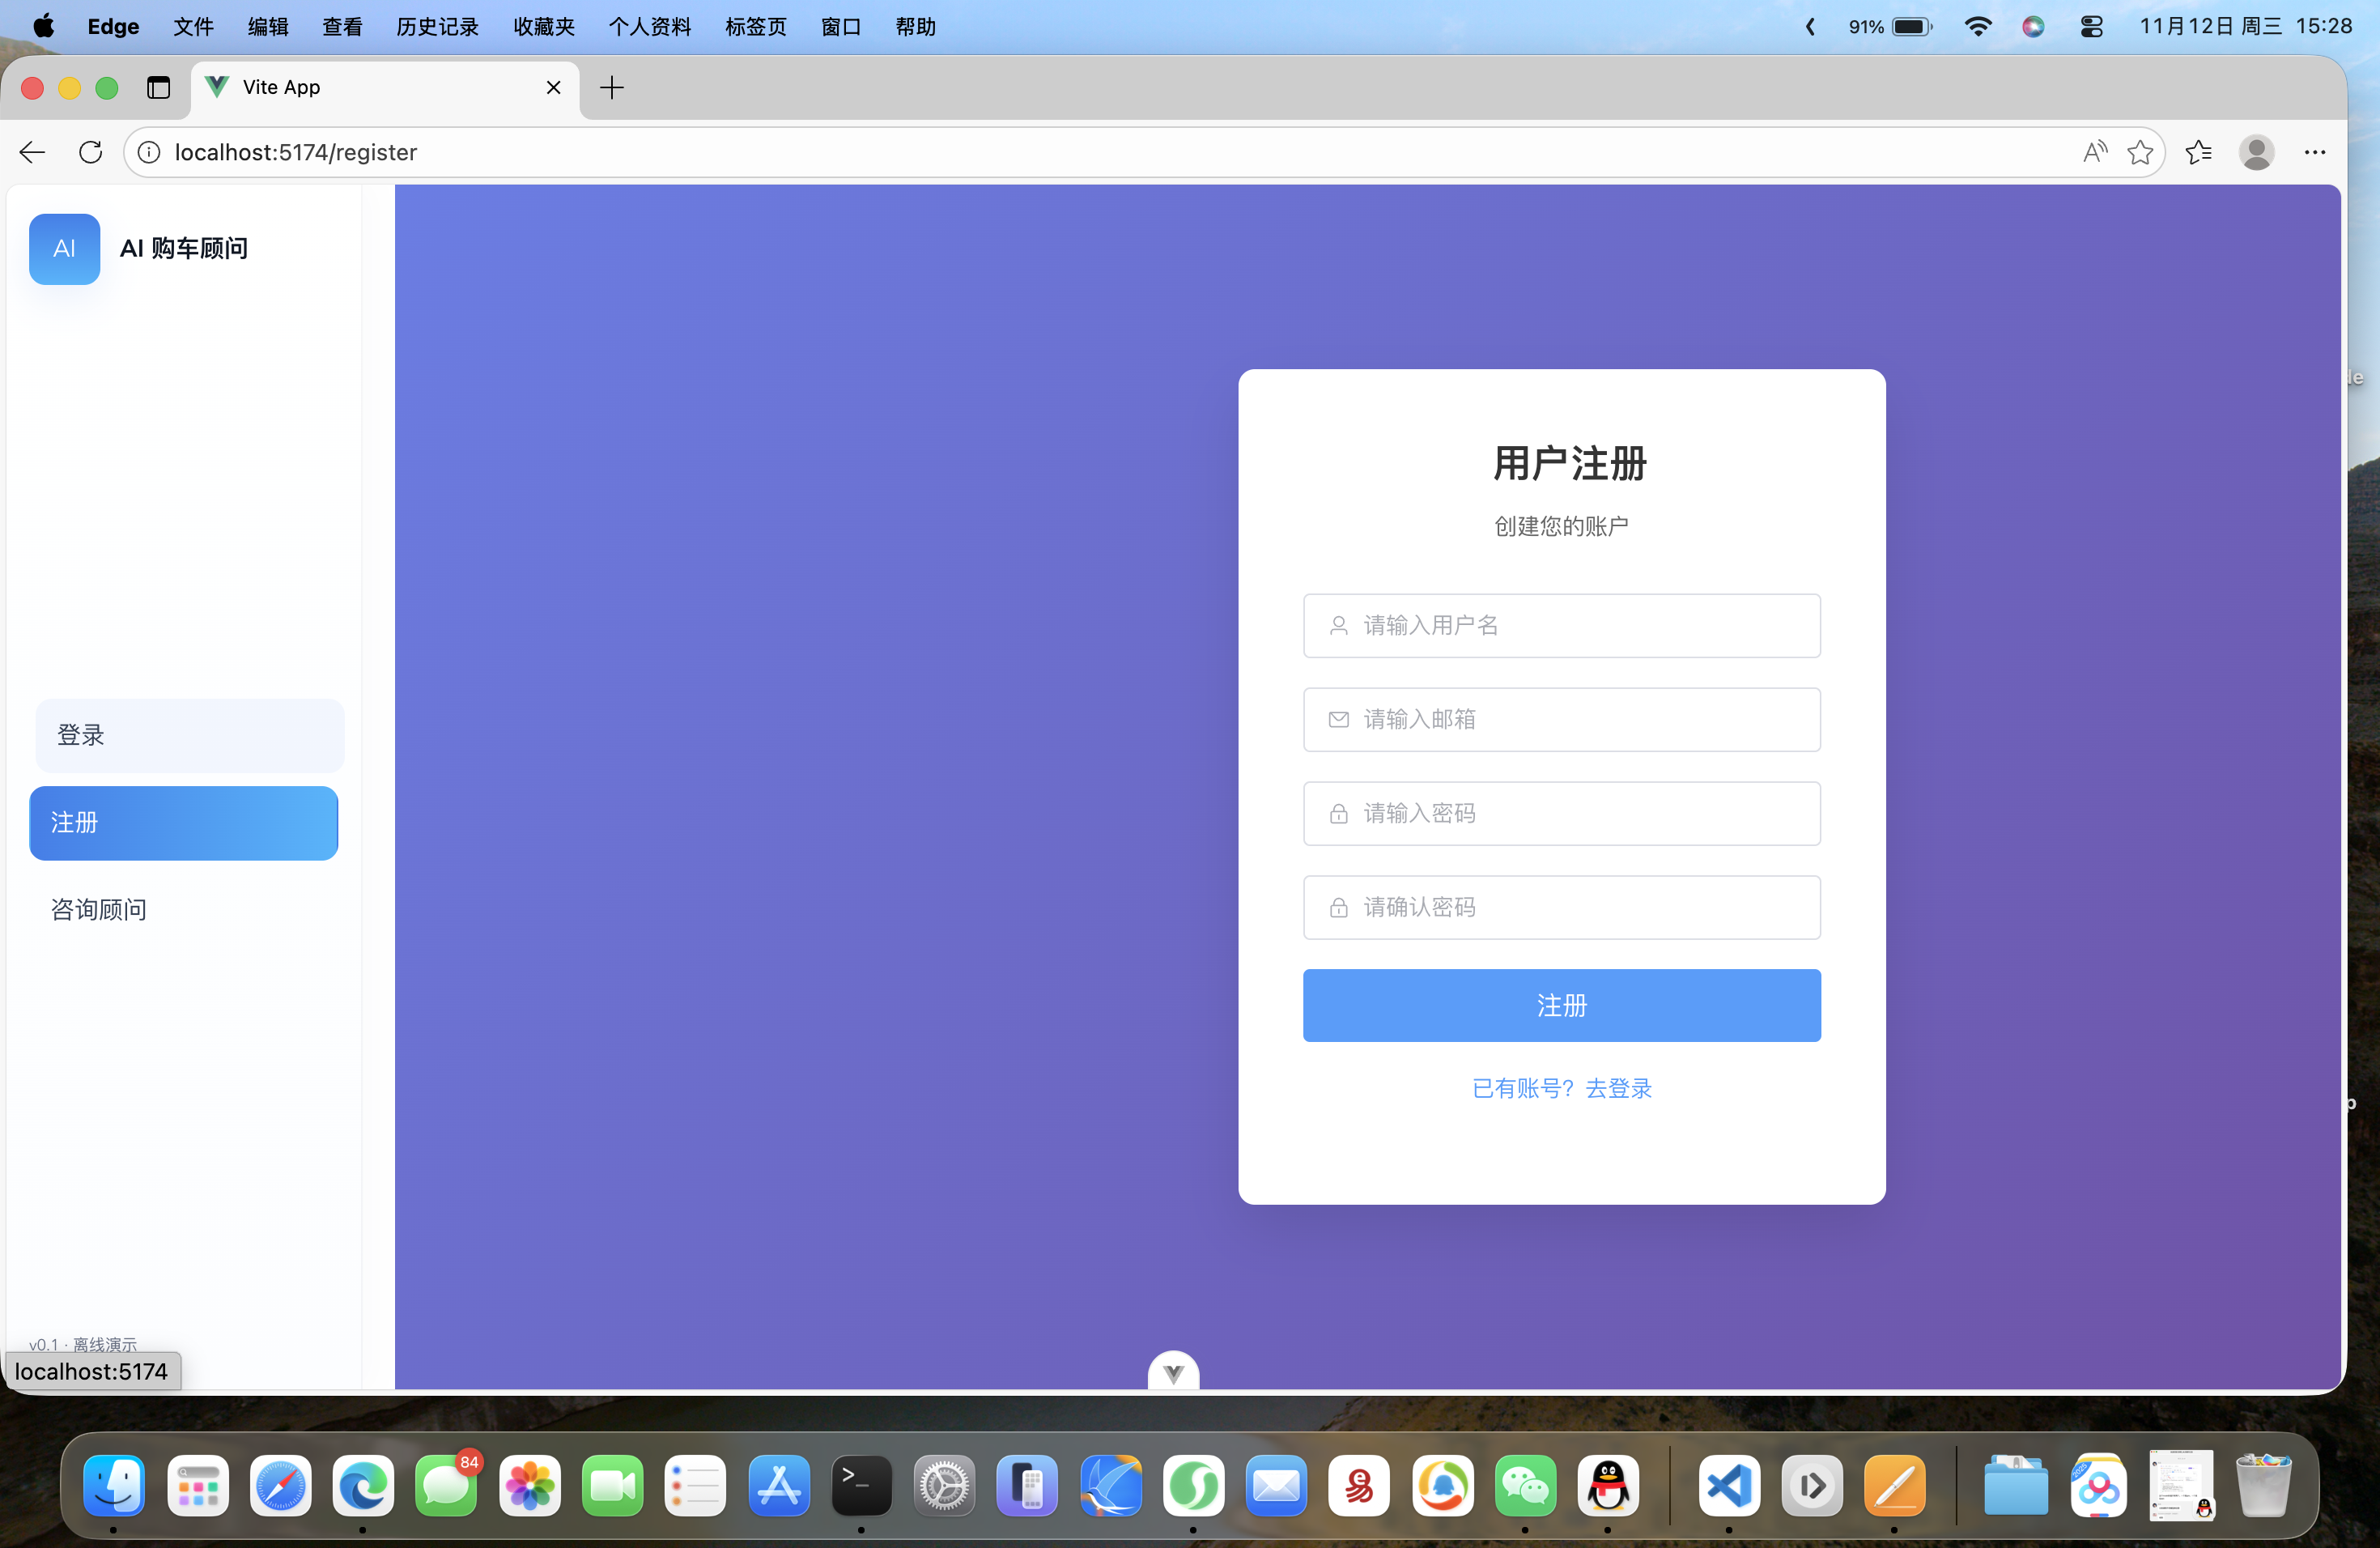Open the Favorites list icon

[2198, 152]
